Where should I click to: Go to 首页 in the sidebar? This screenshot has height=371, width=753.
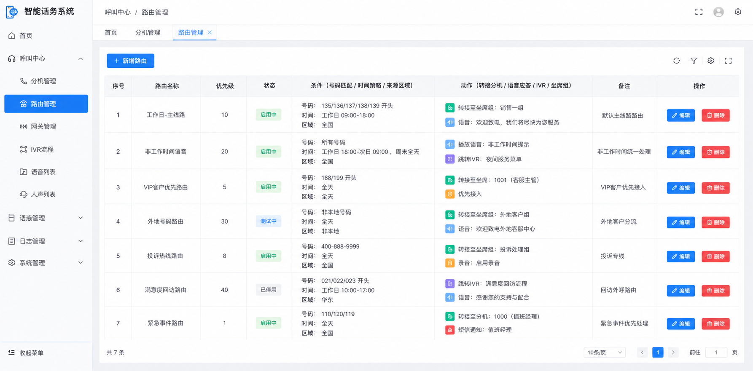pyautogui.click(x=46, y=36)
